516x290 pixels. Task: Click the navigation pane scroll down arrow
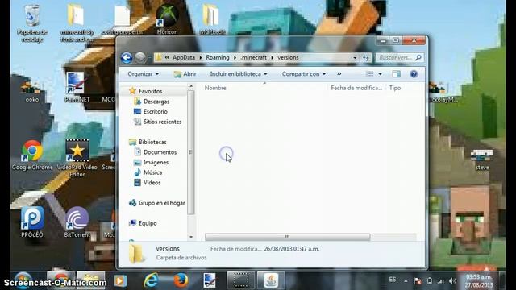tap(191, 237)
